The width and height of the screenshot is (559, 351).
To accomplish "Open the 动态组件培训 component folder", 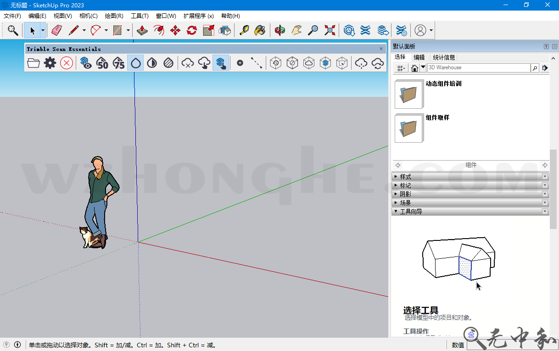I will point(408,94).
